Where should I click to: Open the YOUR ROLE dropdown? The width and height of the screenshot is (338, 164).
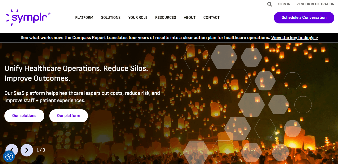pyautogui.click(x=138, y=17)
